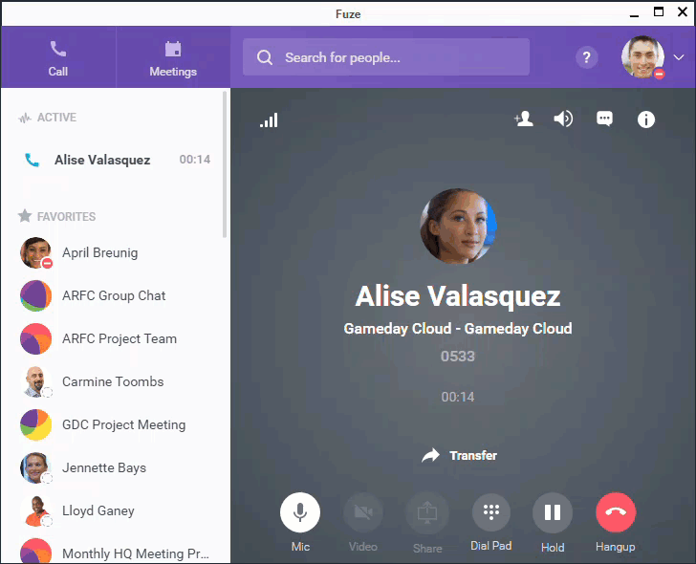Open ARFC Project Team chat
696x564 pixels.
(115, 338)
